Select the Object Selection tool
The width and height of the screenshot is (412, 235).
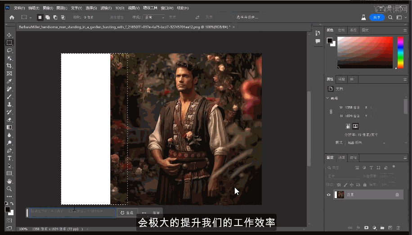9,58
